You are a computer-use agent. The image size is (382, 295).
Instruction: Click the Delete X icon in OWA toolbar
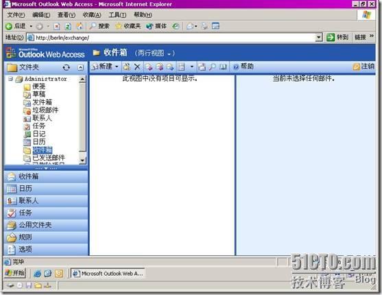tap(137, 67)
